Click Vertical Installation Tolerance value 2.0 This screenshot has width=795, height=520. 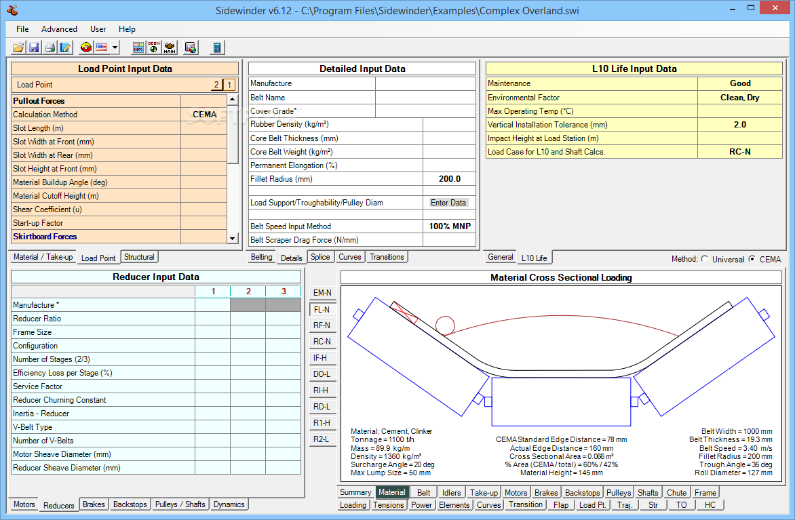point(740,125)
